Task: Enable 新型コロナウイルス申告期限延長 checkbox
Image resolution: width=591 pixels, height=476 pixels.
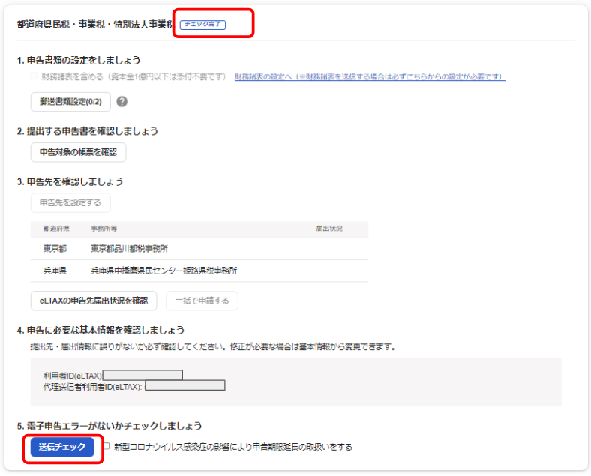Action: coord(106,446)
